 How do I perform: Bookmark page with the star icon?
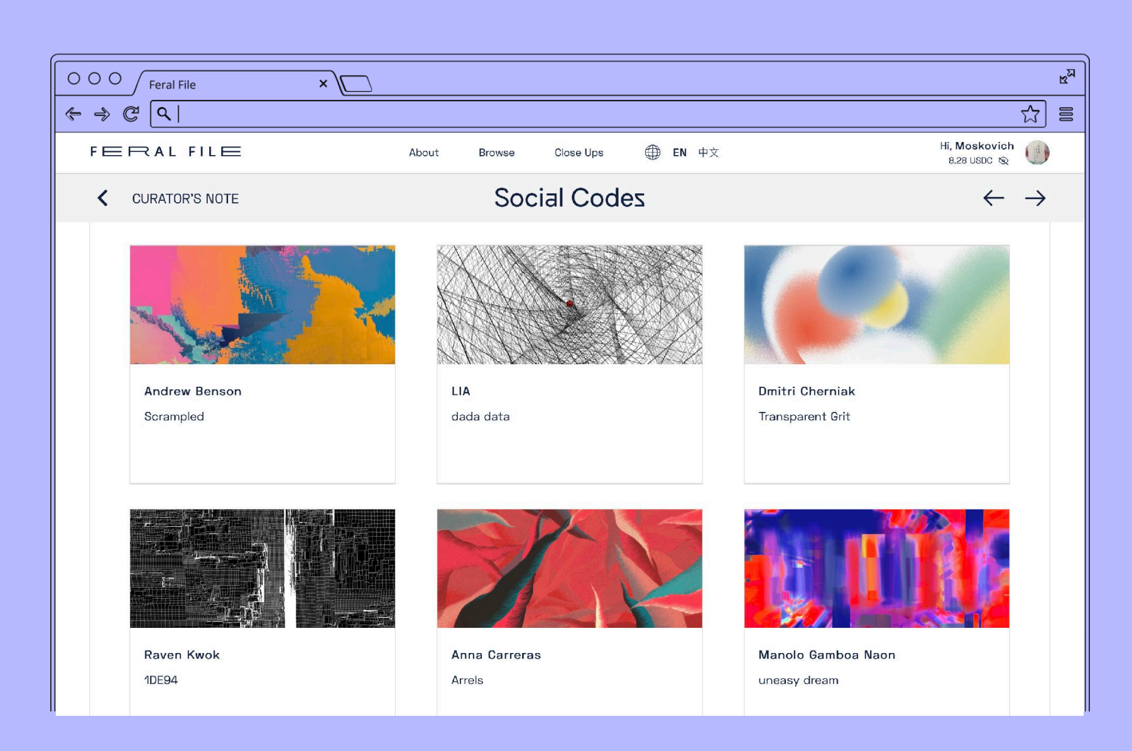tap(1030, 114)
